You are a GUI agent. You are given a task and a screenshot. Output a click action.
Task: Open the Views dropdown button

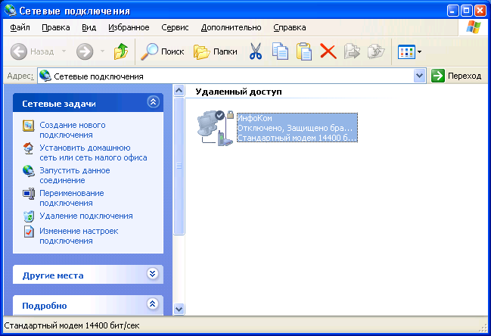pos(409,51)
